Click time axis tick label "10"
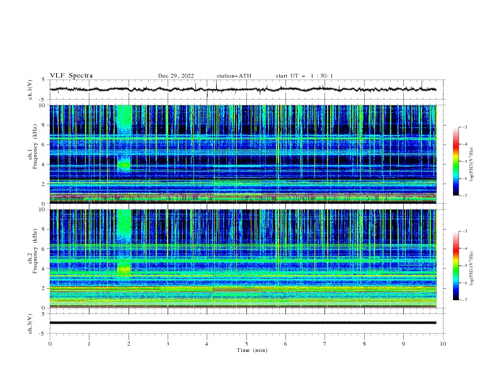 [x=443, y=344]
